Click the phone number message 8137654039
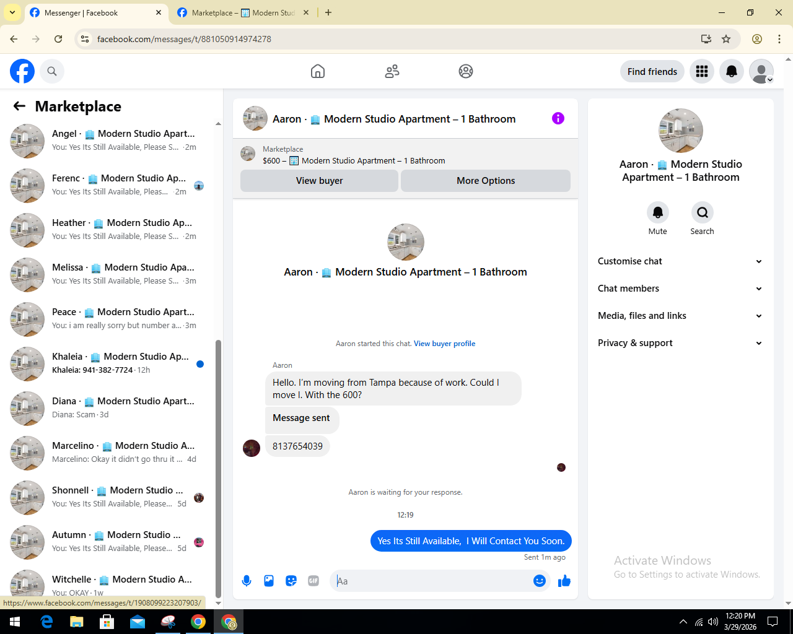Image resolution: width=793 pixels, height=634 pixels. 297,446
